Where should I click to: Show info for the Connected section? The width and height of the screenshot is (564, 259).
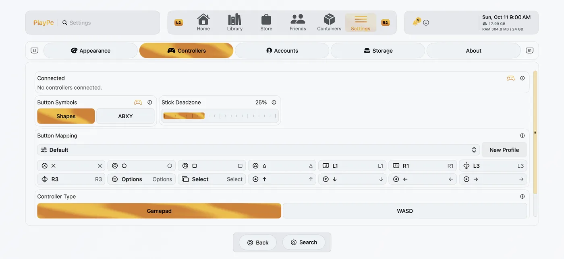523,78
